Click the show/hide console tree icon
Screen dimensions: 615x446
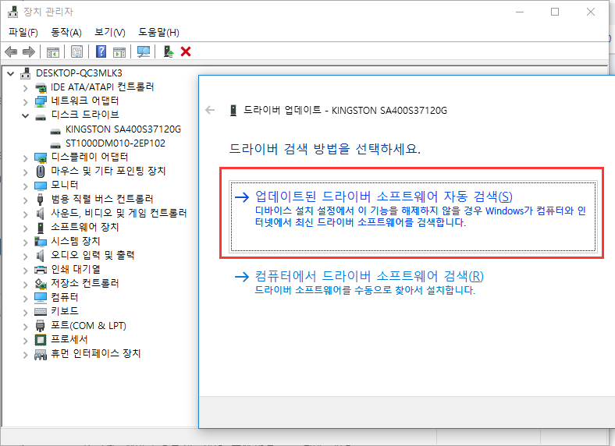53,51
